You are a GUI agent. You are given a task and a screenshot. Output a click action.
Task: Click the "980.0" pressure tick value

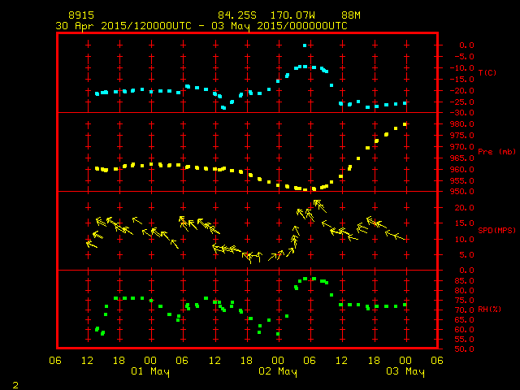pyautogui.click(x=462, y=124)
